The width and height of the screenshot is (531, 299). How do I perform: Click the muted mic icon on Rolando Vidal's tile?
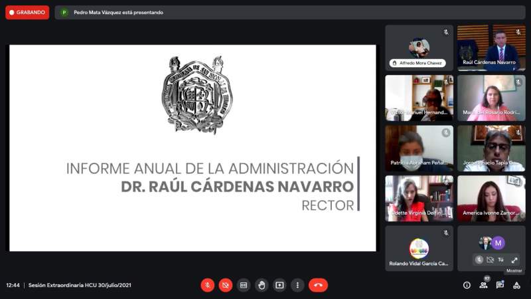(446, 233)
